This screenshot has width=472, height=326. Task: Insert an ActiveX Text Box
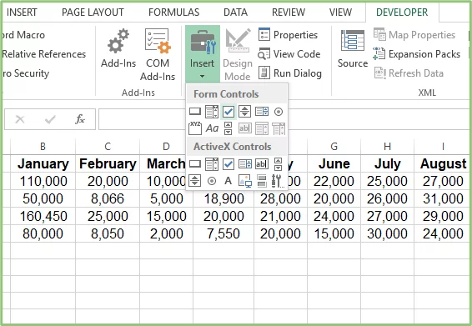[262, 164]
